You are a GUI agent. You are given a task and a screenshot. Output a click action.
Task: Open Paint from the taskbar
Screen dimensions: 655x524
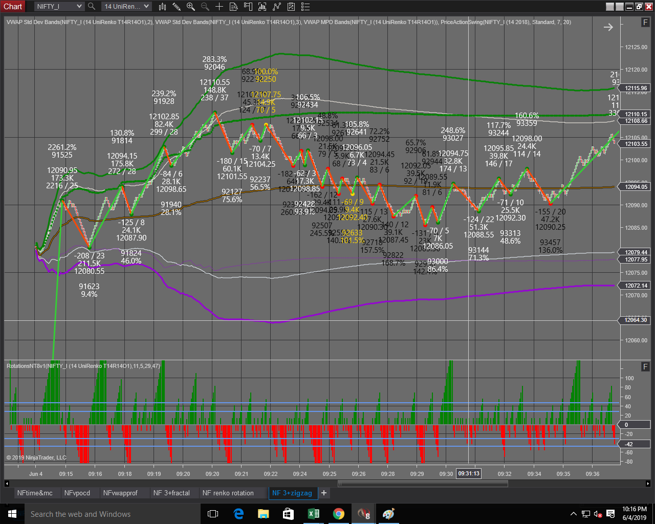point(389,514)
